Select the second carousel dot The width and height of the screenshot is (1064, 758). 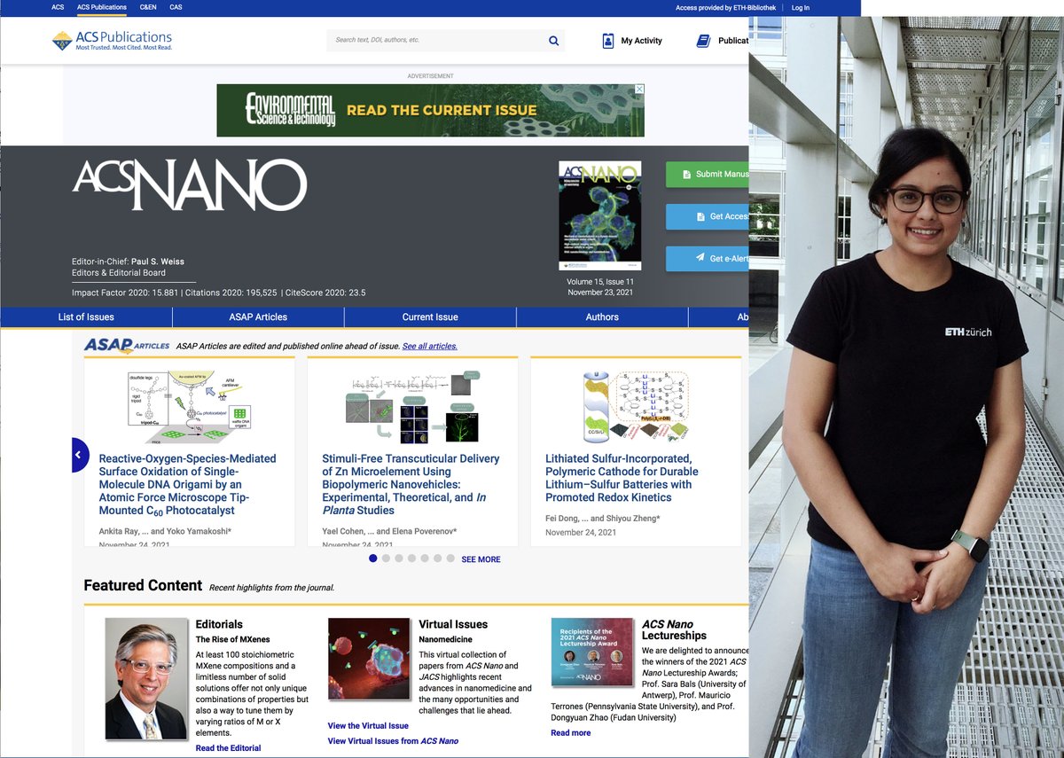[x=386, y=559]
